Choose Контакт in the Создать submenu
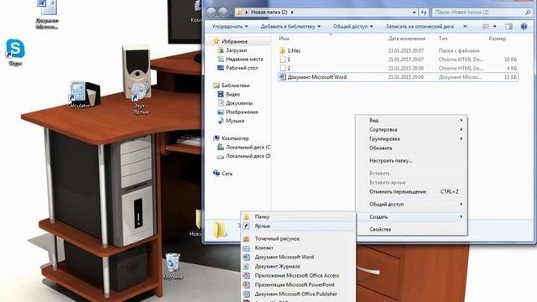Screen dimensions: 537x302 [298, 247]
